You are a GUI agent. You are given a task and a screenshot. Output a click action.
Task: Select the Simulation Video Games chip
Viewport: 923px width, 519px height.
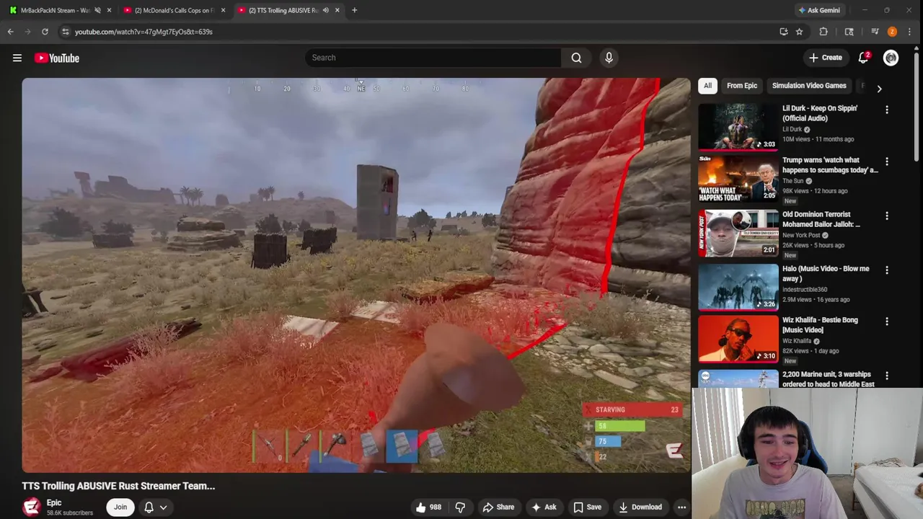[x=809, y=86]
